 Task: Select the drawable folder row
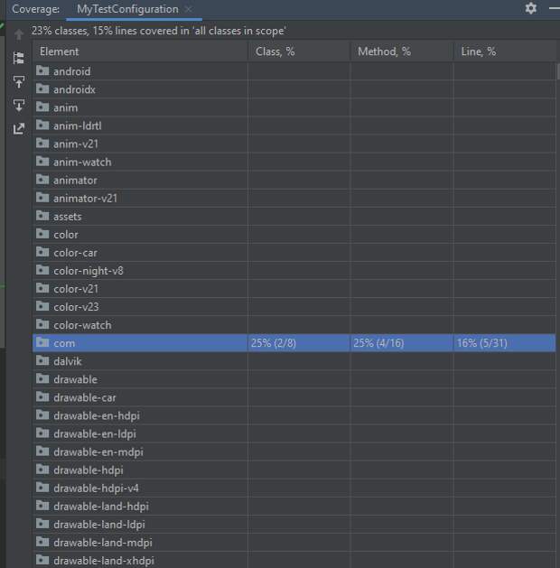[x=294, y=379]
